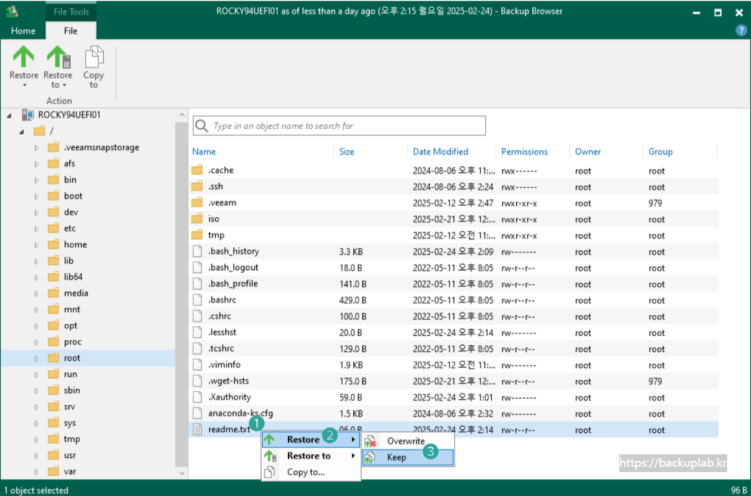Select the .viminfo file row
Image resolution: width=751 pixels, height=496 pixels.
[454, 365]
